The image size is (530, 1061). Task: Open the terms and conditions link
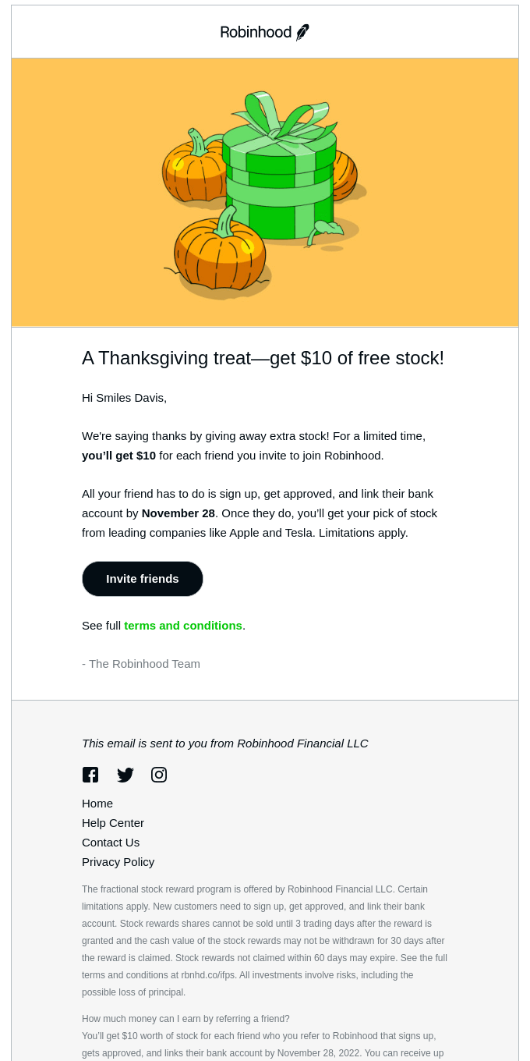[182, 625]
